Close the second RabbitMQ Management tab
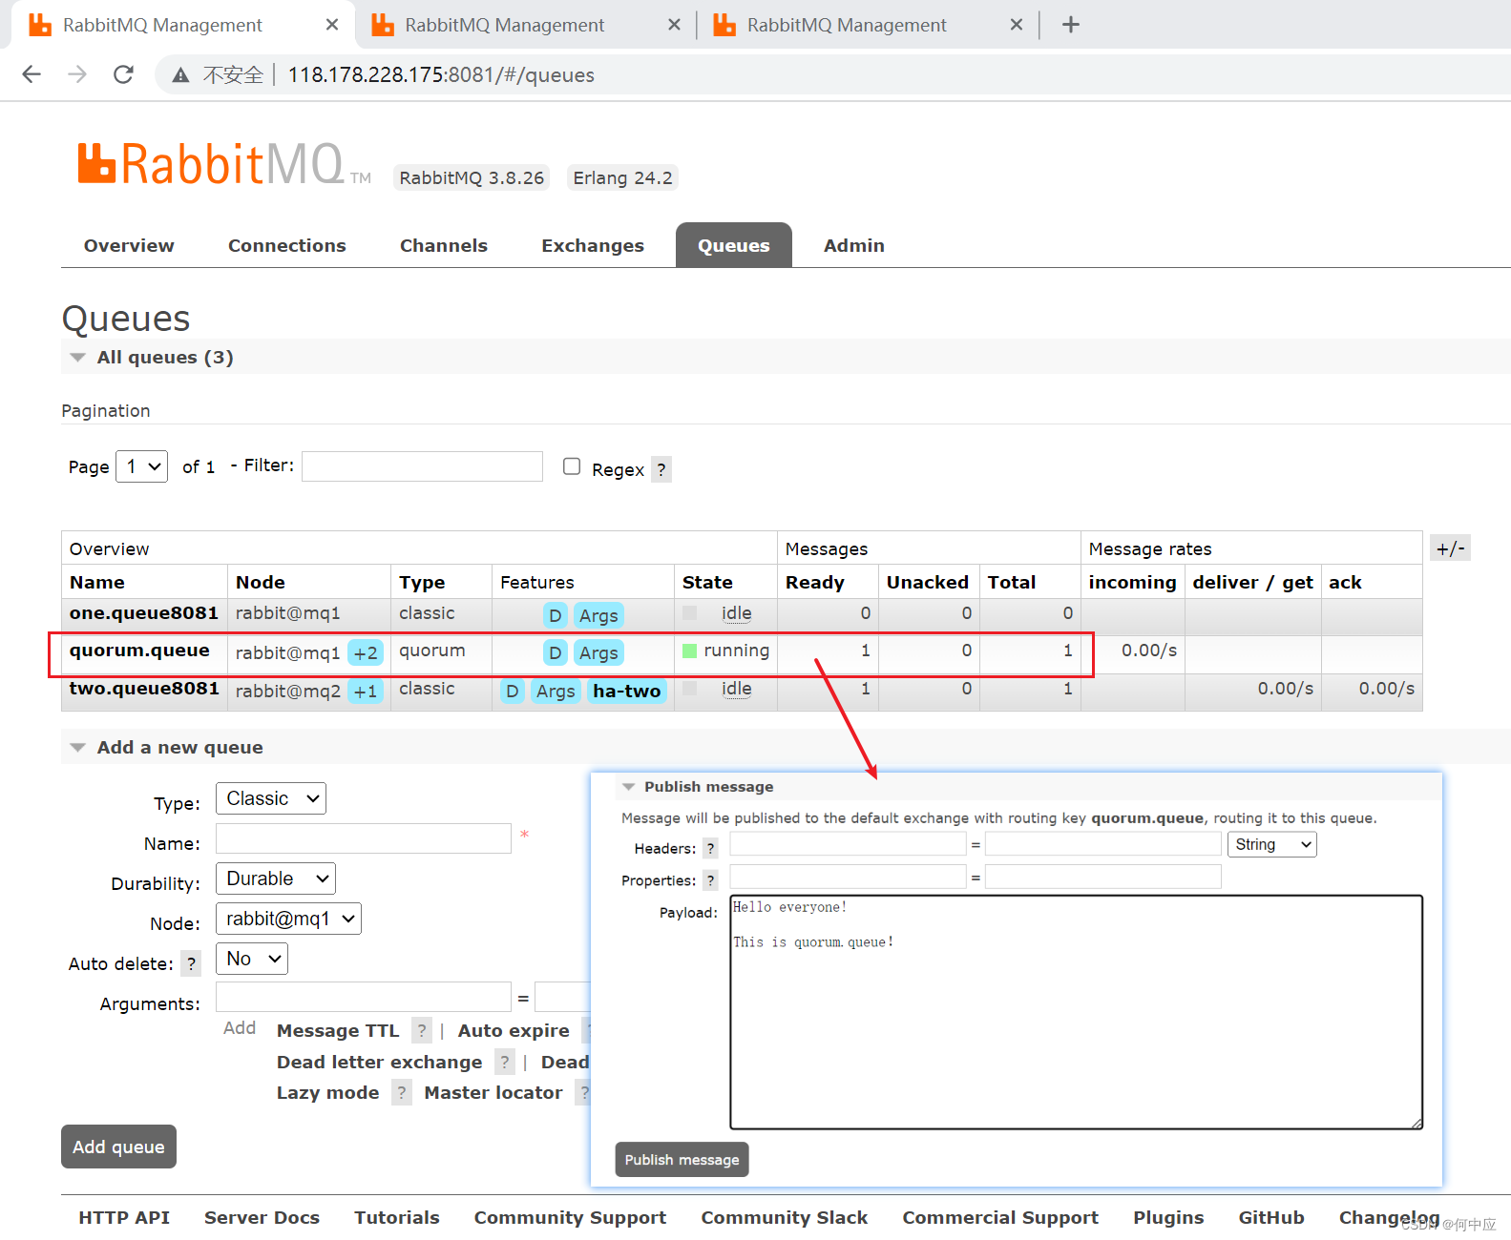The width and height of the screenshot is (1511, 1240). pos(674,25)
